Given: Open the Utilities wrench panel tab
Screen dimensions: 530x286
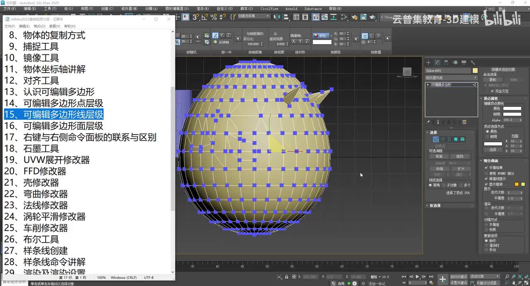Looking at the screenshot, I should pos(472,62).
